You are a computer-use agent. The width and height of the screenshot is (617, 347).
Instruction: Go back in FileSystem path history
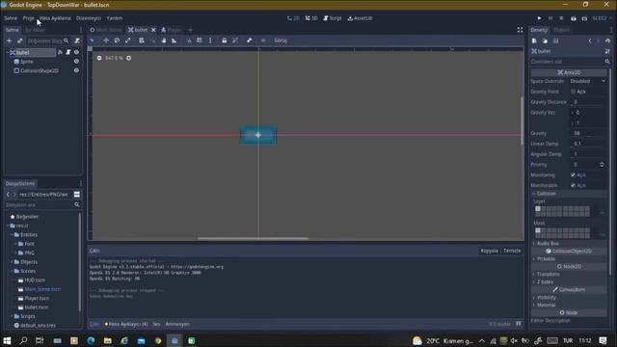(x=8, y=195)
